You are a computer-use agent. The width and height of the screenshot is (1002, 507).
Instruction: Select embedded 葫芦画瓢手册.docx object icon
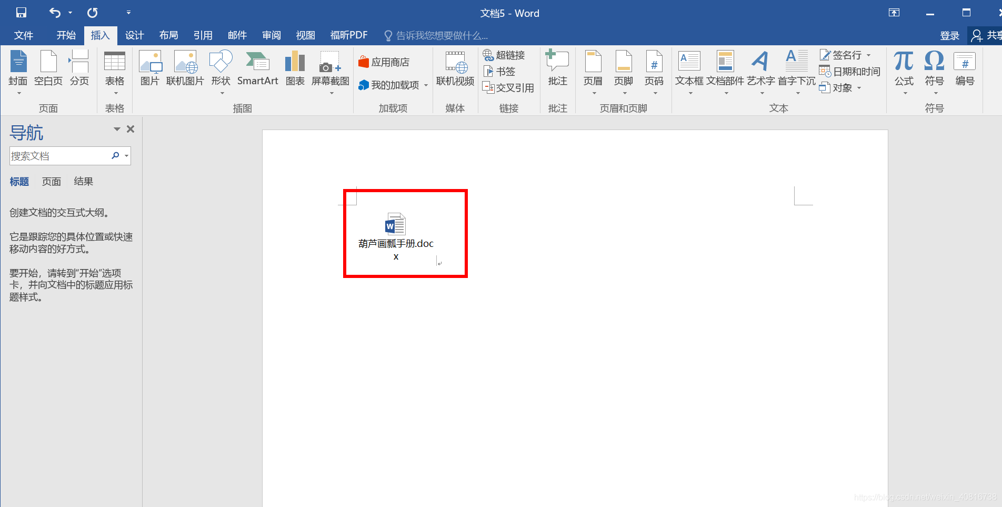[396, 236]
